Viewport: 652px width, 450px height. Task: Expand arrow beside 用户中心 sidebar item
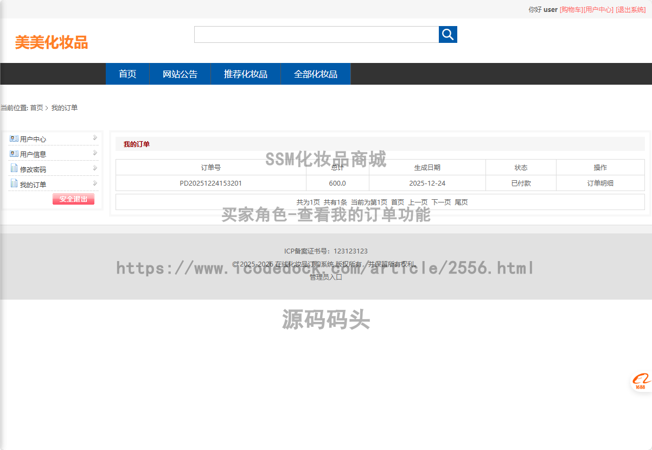95,138
